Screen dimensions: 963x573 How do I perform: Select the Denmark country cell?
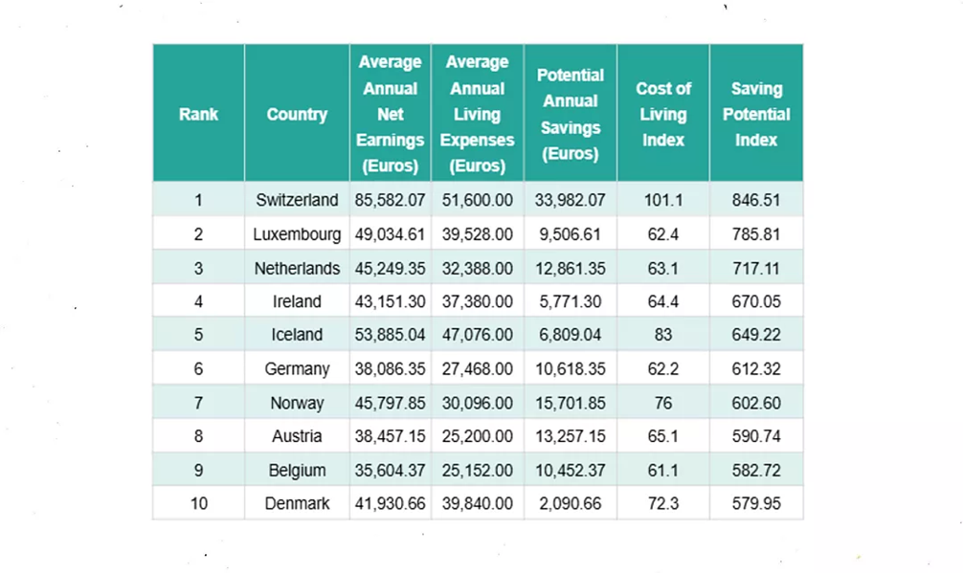297,503
